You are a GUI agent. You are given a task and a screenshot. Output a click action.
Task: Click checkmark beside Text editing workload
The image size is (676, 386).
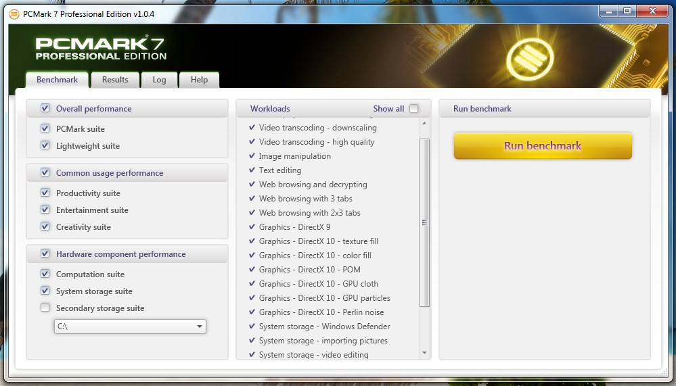(252, 170)
